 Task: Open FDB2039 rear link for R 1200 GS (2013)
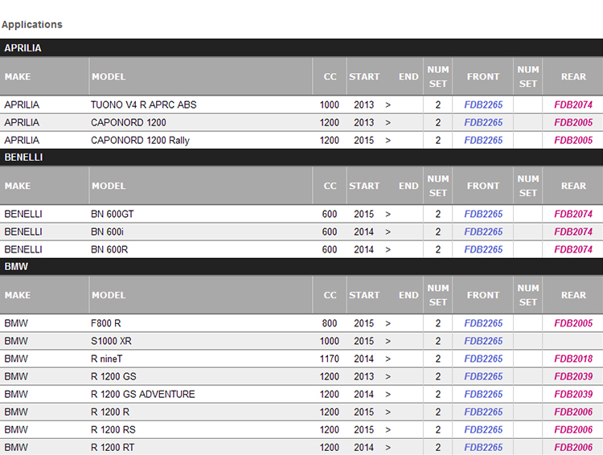tap(573, 376)
